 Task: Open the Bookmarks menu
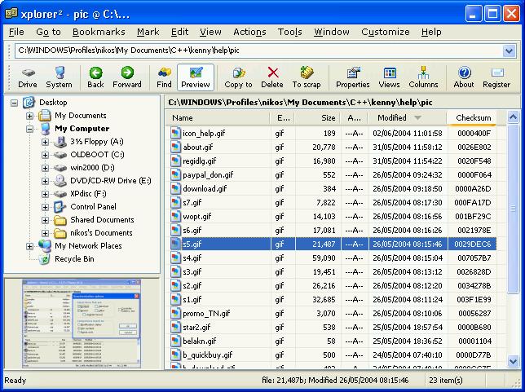[x=98, y=32]
